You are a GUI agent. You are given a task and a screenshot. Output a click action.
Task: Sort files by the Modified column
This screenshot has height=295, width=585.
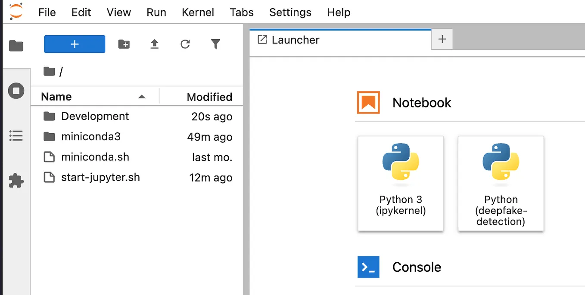pyautogui.click(x=209, y=97)
